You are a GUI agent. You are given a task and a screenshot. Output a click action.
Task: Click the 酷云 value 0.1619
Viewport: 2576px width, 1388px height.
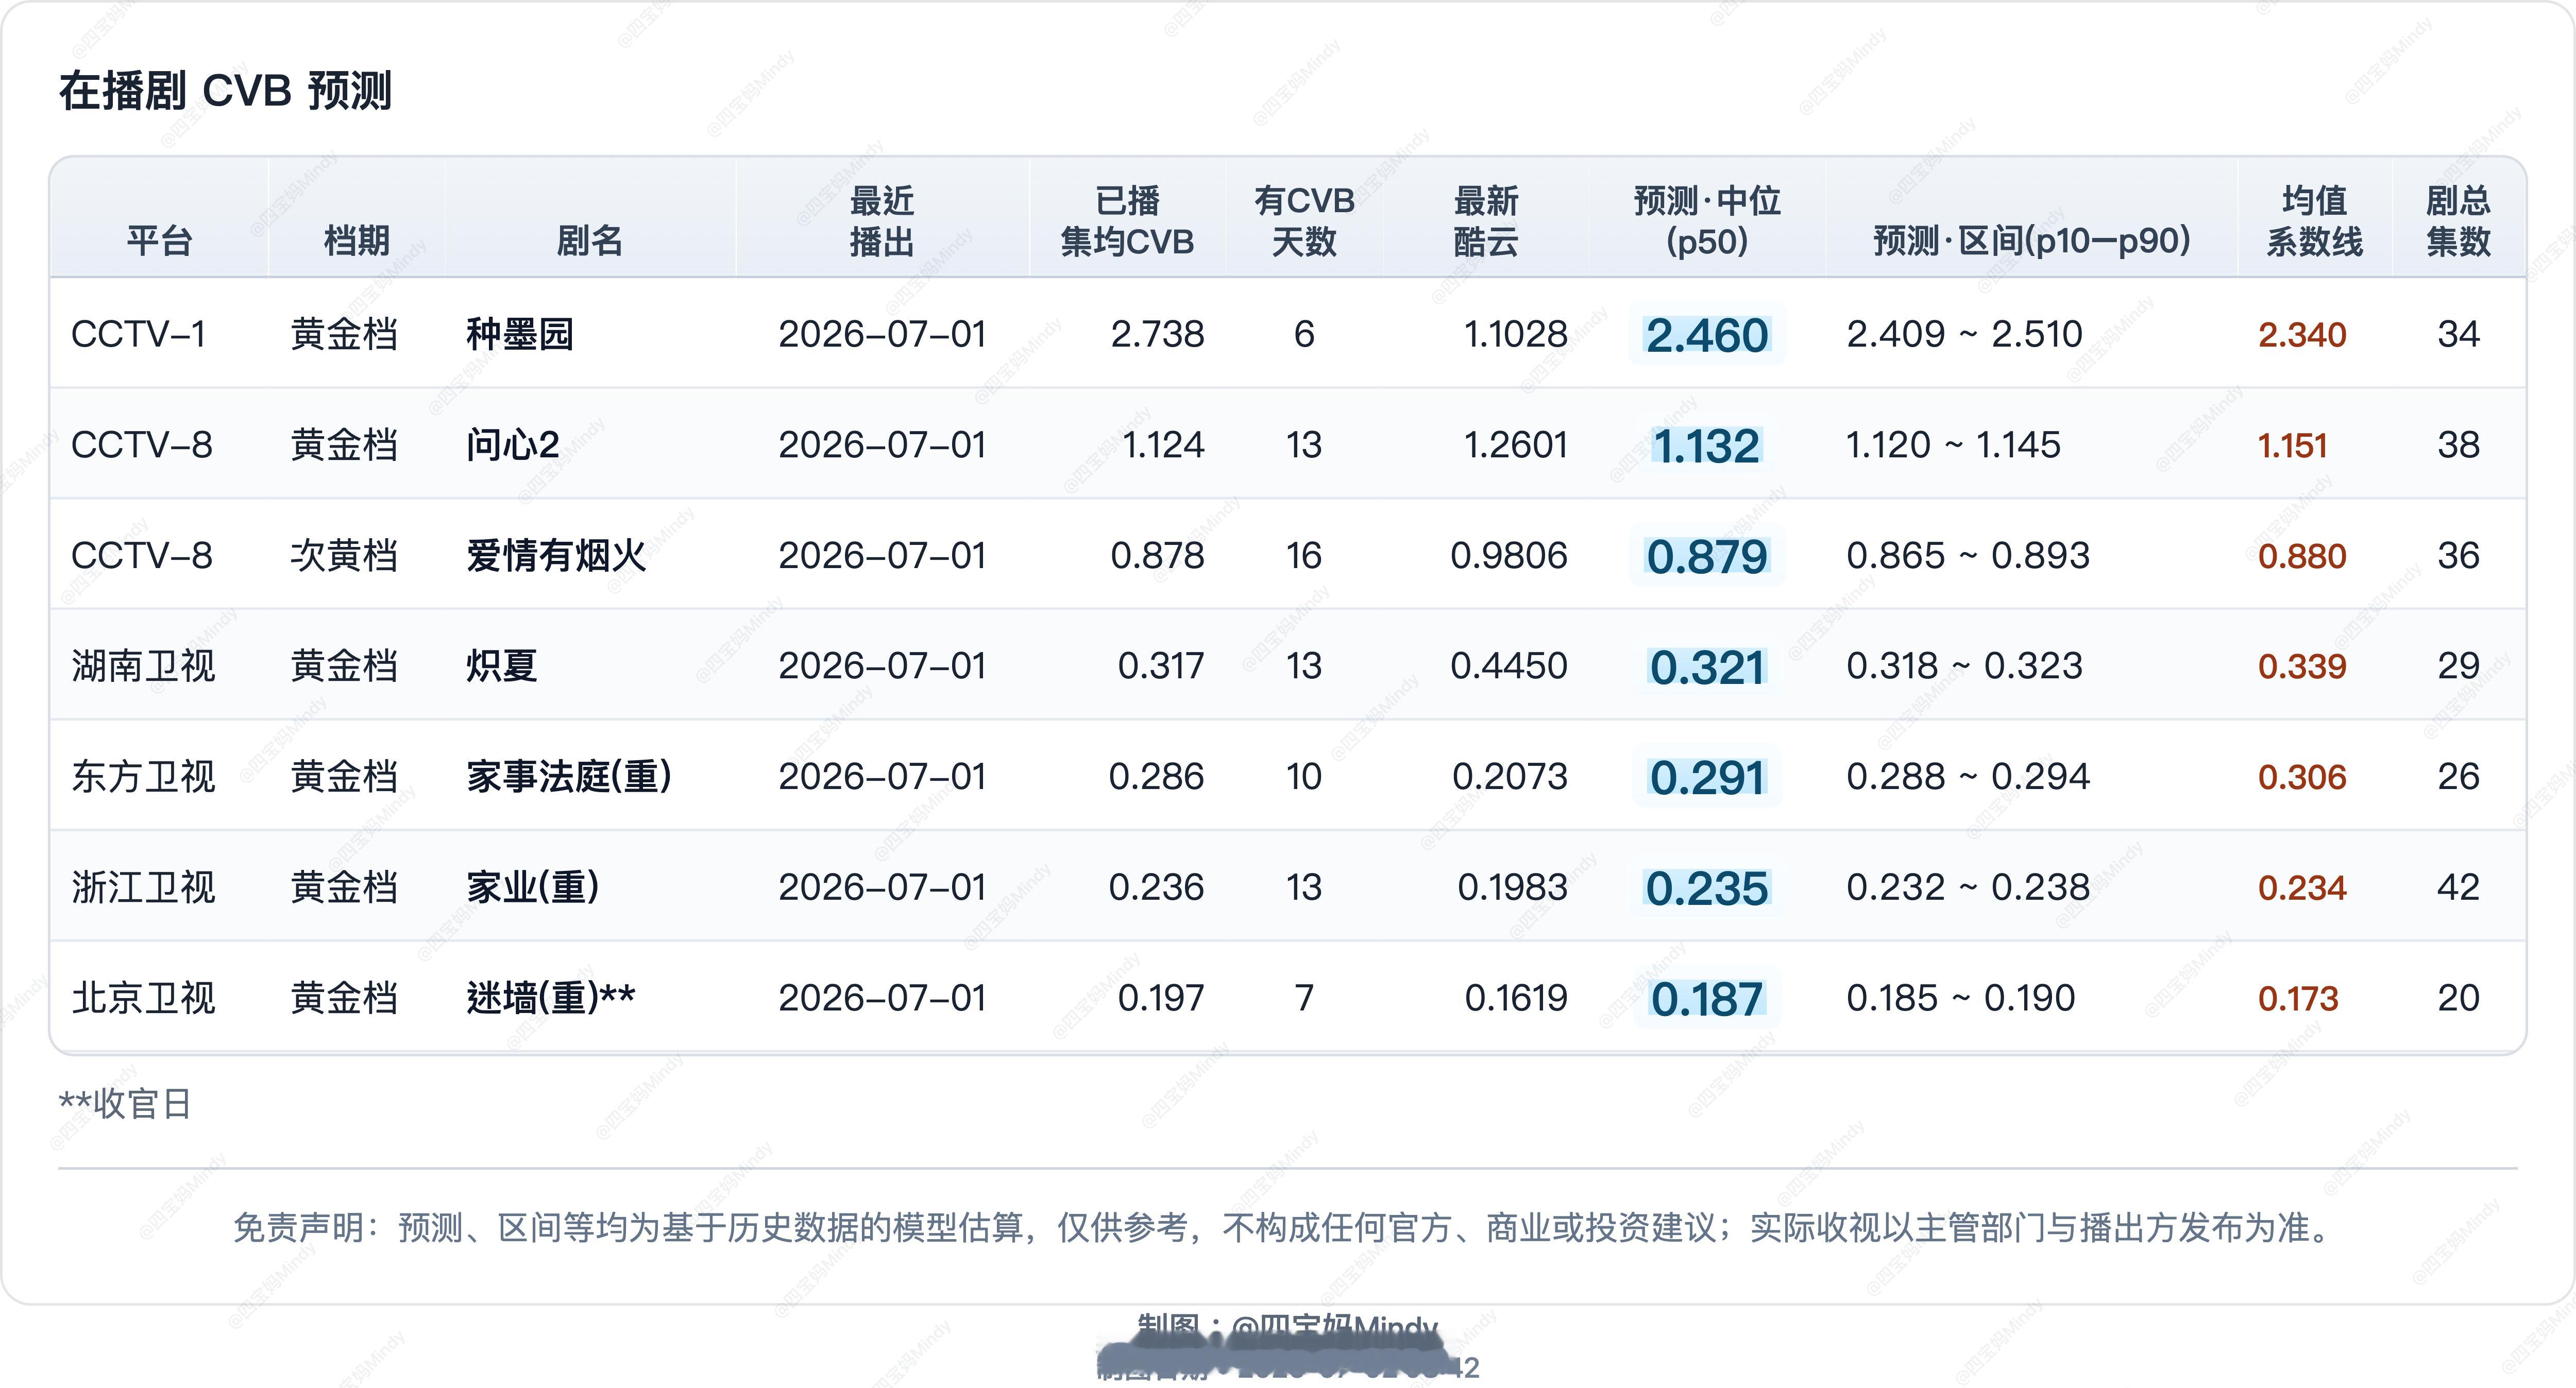click(1516, 998)
